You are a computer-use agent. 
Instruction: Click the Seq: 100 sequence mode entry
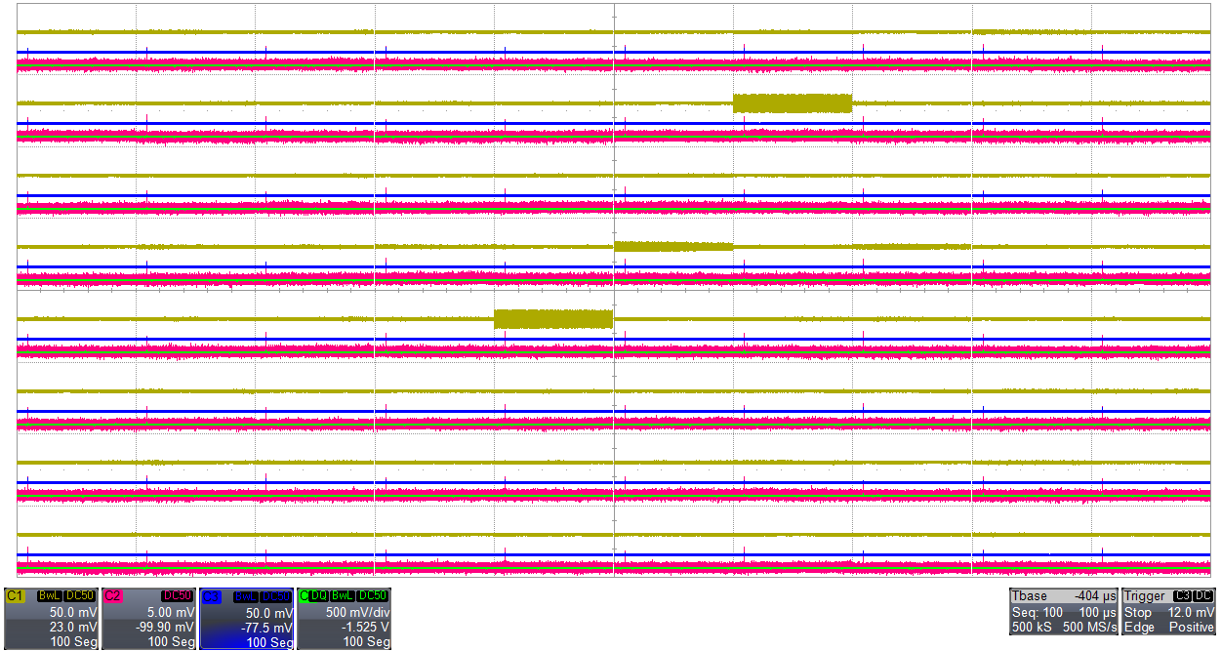coord(1037,612)
